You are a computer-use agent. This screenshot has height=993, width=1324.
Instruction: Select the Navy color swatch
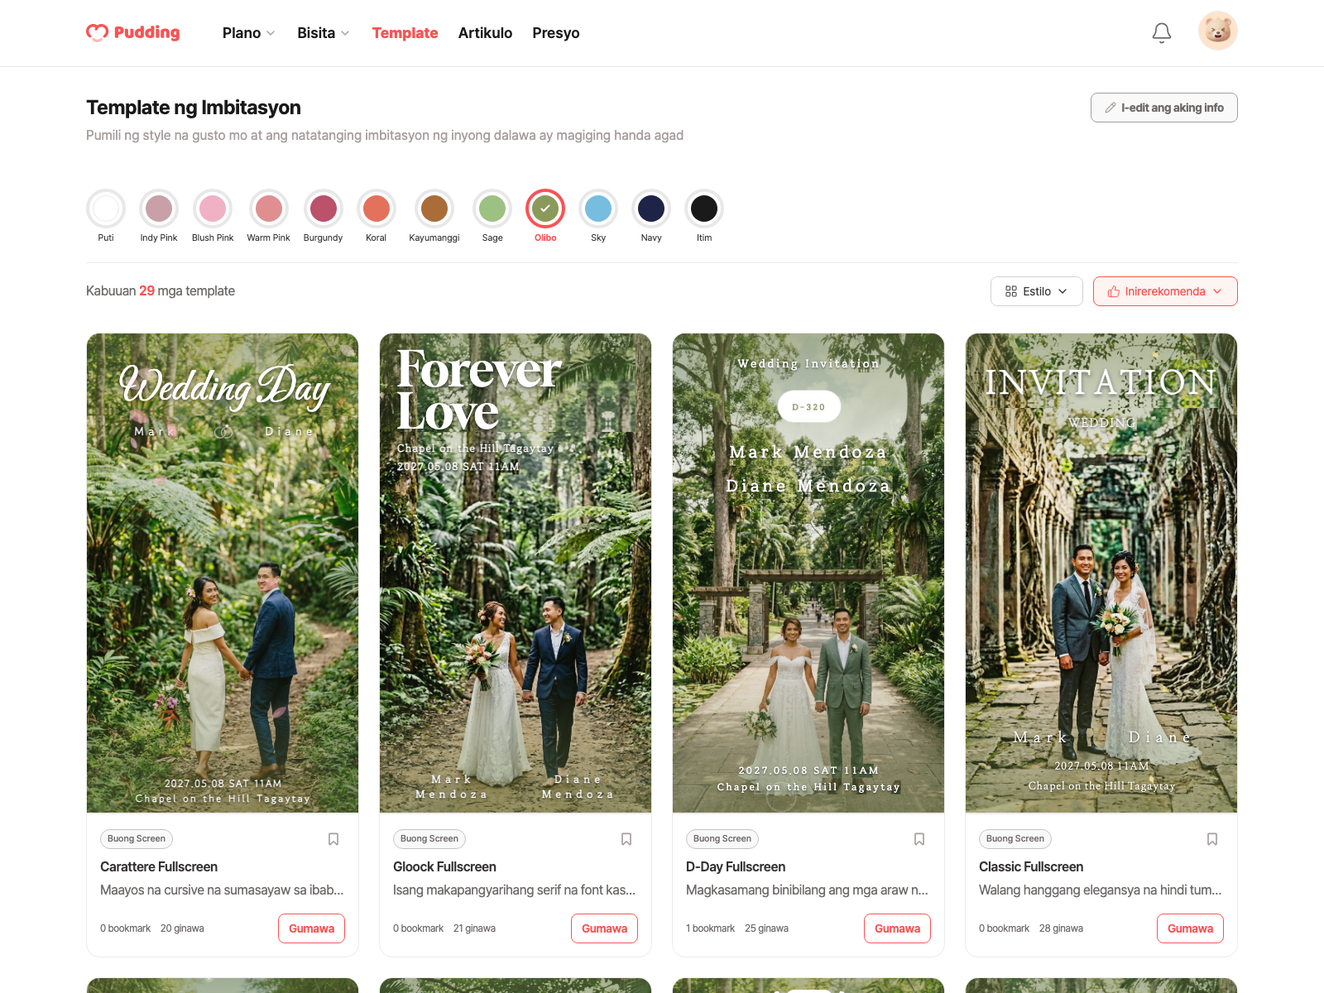651,209
